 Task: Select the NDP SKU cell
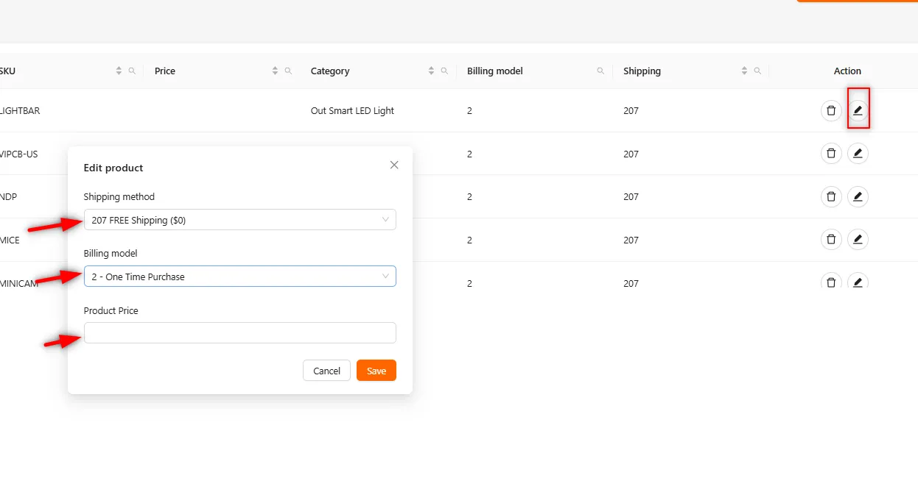8,196
